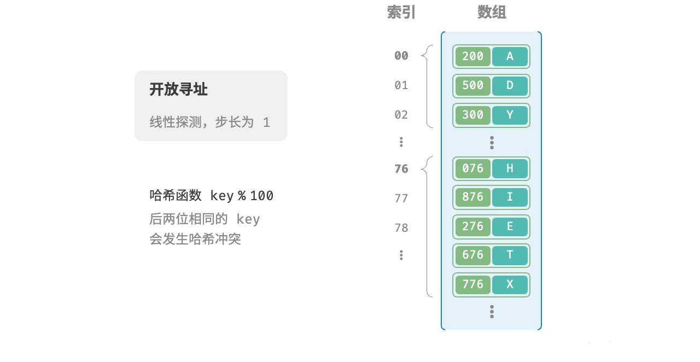Select value cell H
The image size is (700, 362).
click(510, 168)
